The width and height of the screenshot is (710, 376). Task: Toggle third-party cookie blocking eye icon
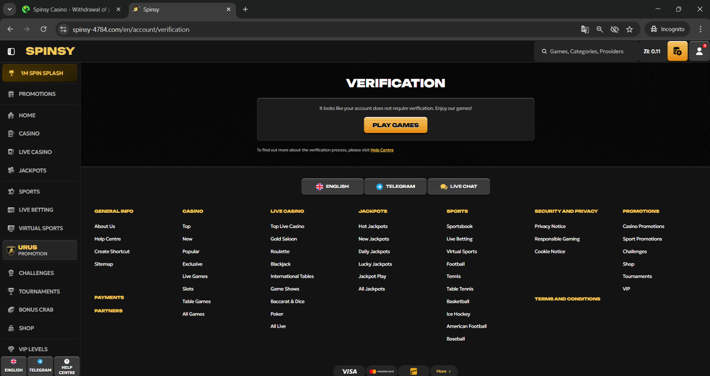[x=614, y=29]
